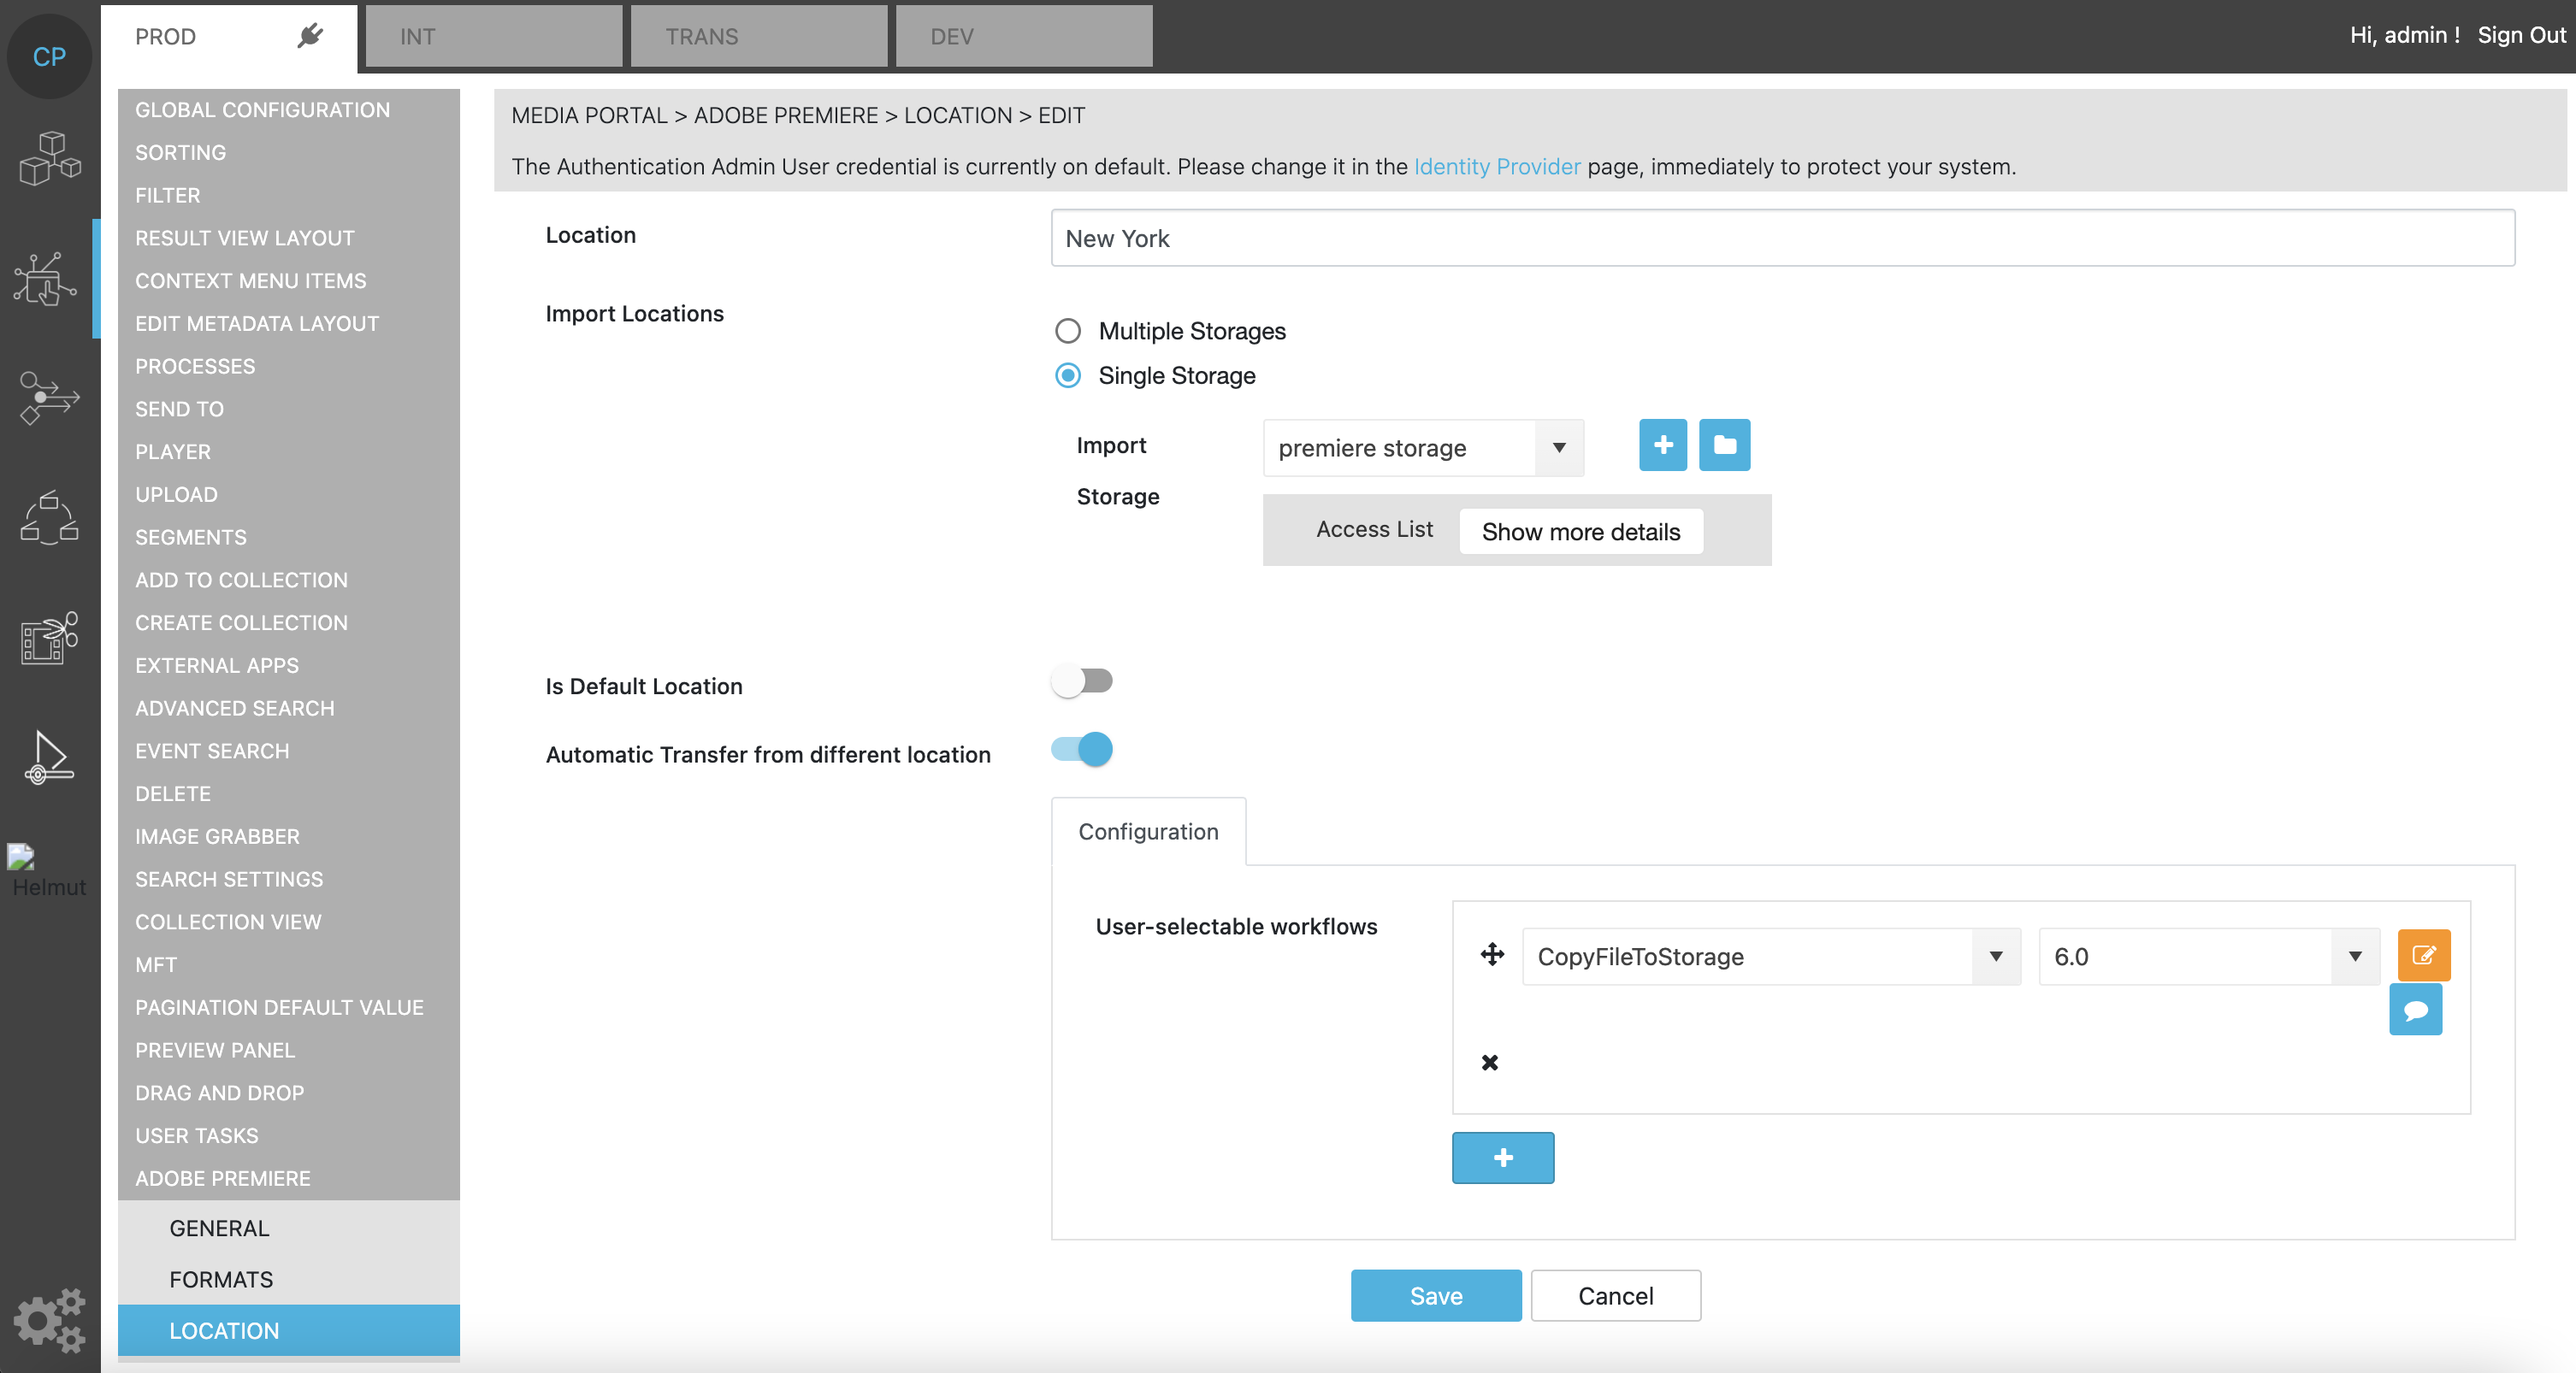This screenshot has width=2576, height=1373.
Task: Open the 6.0 version dropdown
Action: coord(2354,957)
